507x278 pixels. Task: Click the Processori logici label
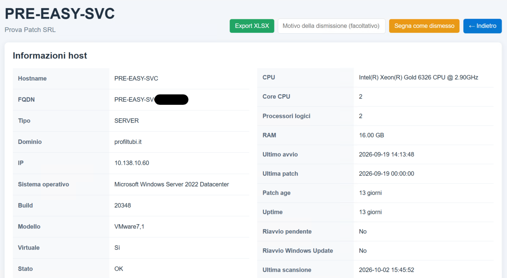pyautogui.click(x=286, y=116)
